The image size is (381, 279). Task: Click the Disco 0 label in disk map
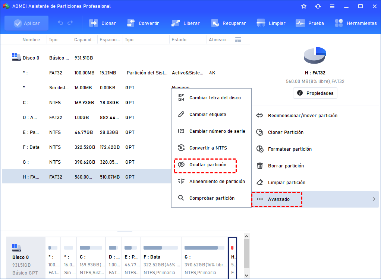pyautogui.click(x=21, y=257)
